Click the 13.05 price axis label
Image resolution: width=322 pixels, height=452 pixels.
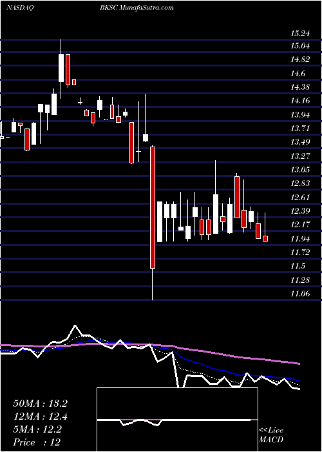[x=300, y=170]
